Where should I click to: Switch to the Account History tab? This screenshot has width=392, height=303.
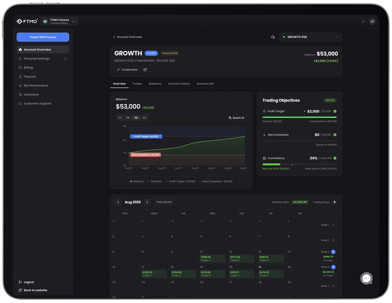[x=179, y=84]
